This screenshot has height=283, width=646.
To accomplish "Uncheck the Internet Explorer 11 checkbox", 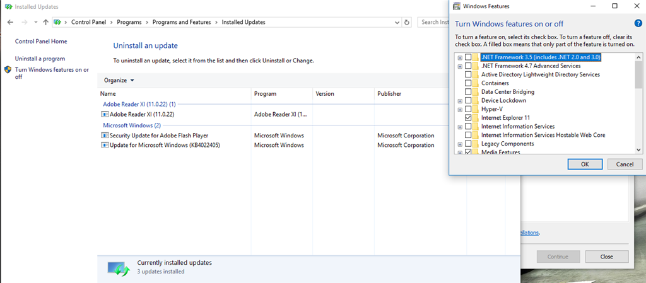I will pyautogui.click(x=468, y=118).
